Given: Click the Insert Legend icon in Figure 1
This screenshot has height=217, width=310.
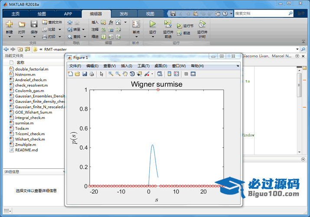Looking at the screenshot, I should (x=176, y=74).
